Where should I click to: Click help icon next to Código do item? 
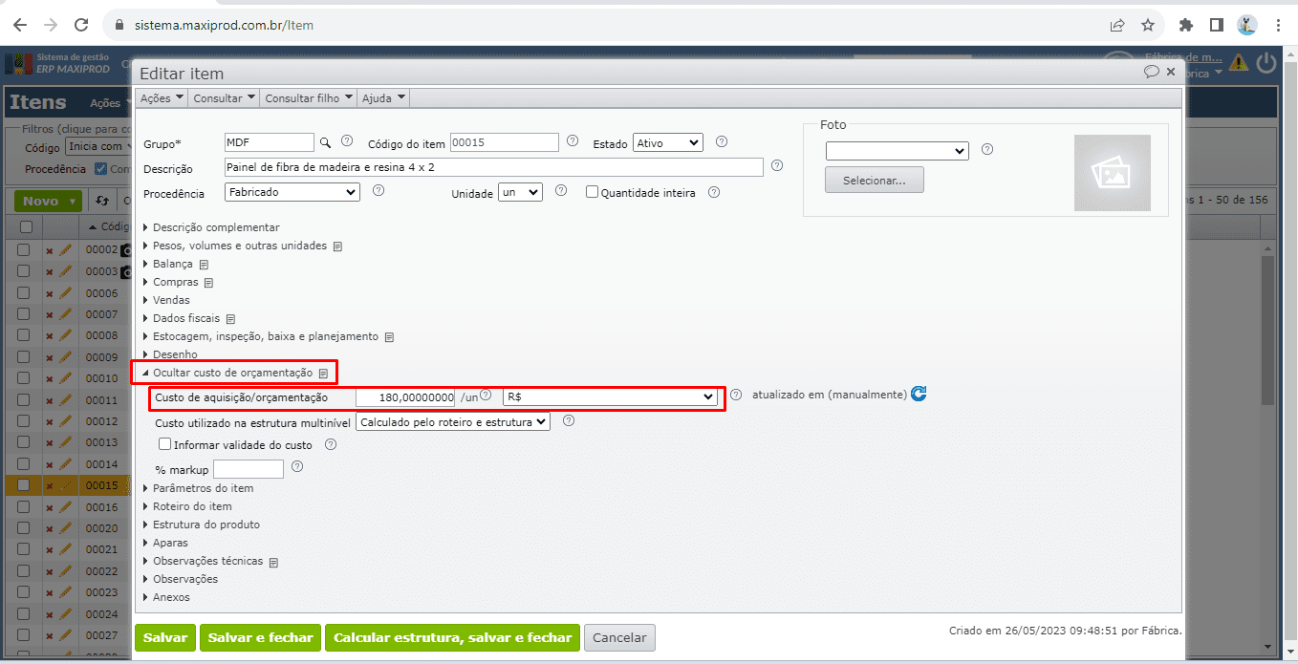(573, 140)
